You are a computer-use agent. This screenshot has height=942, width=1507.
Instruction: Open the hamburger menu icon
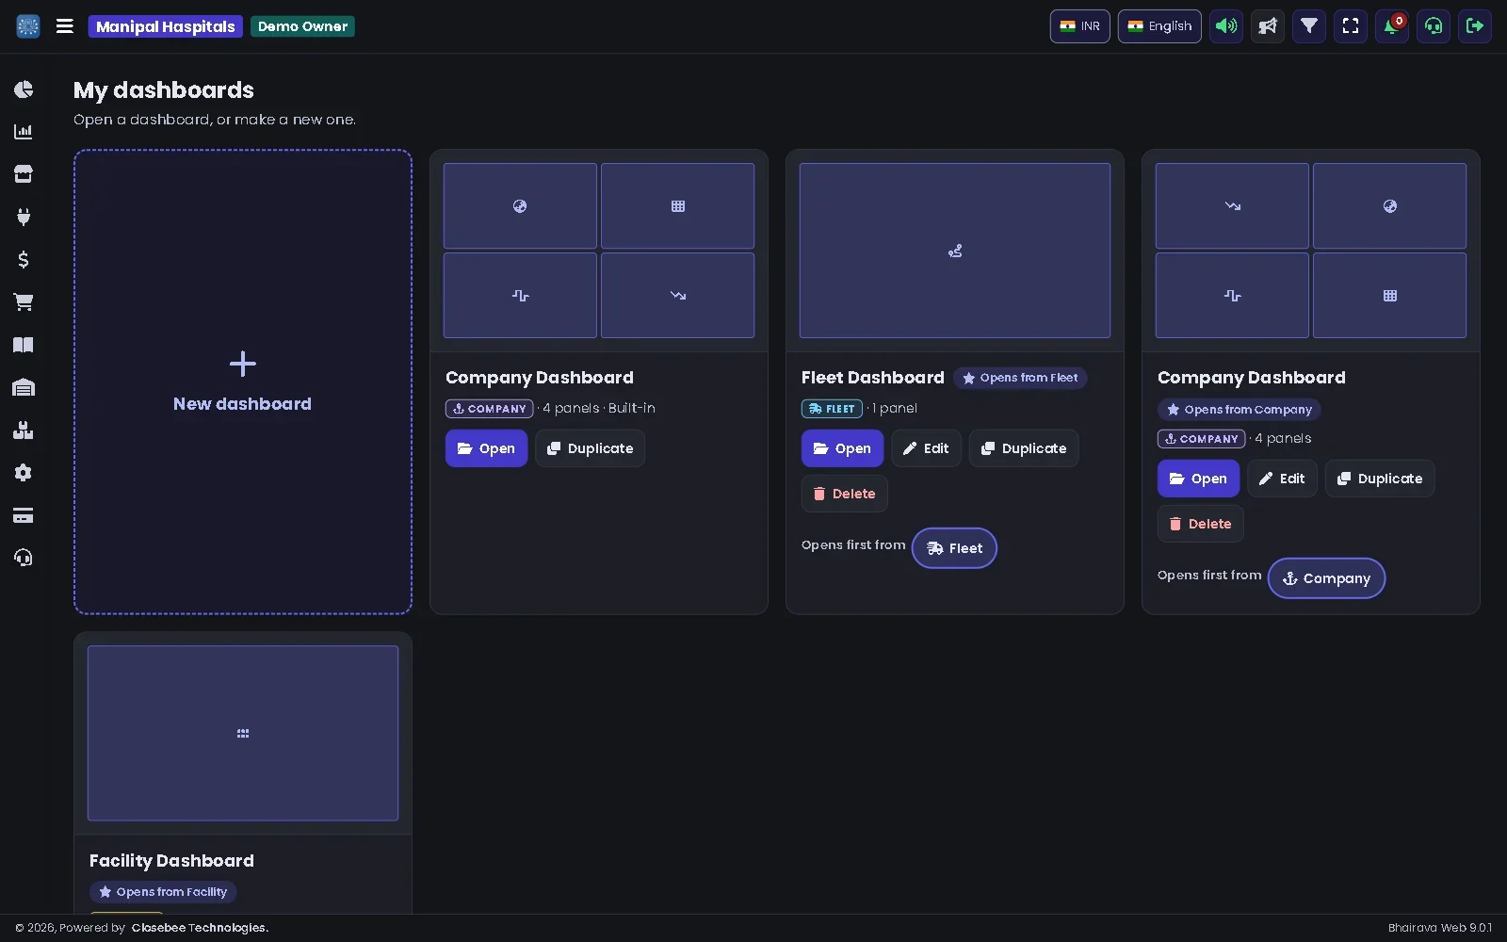point(65,26)
